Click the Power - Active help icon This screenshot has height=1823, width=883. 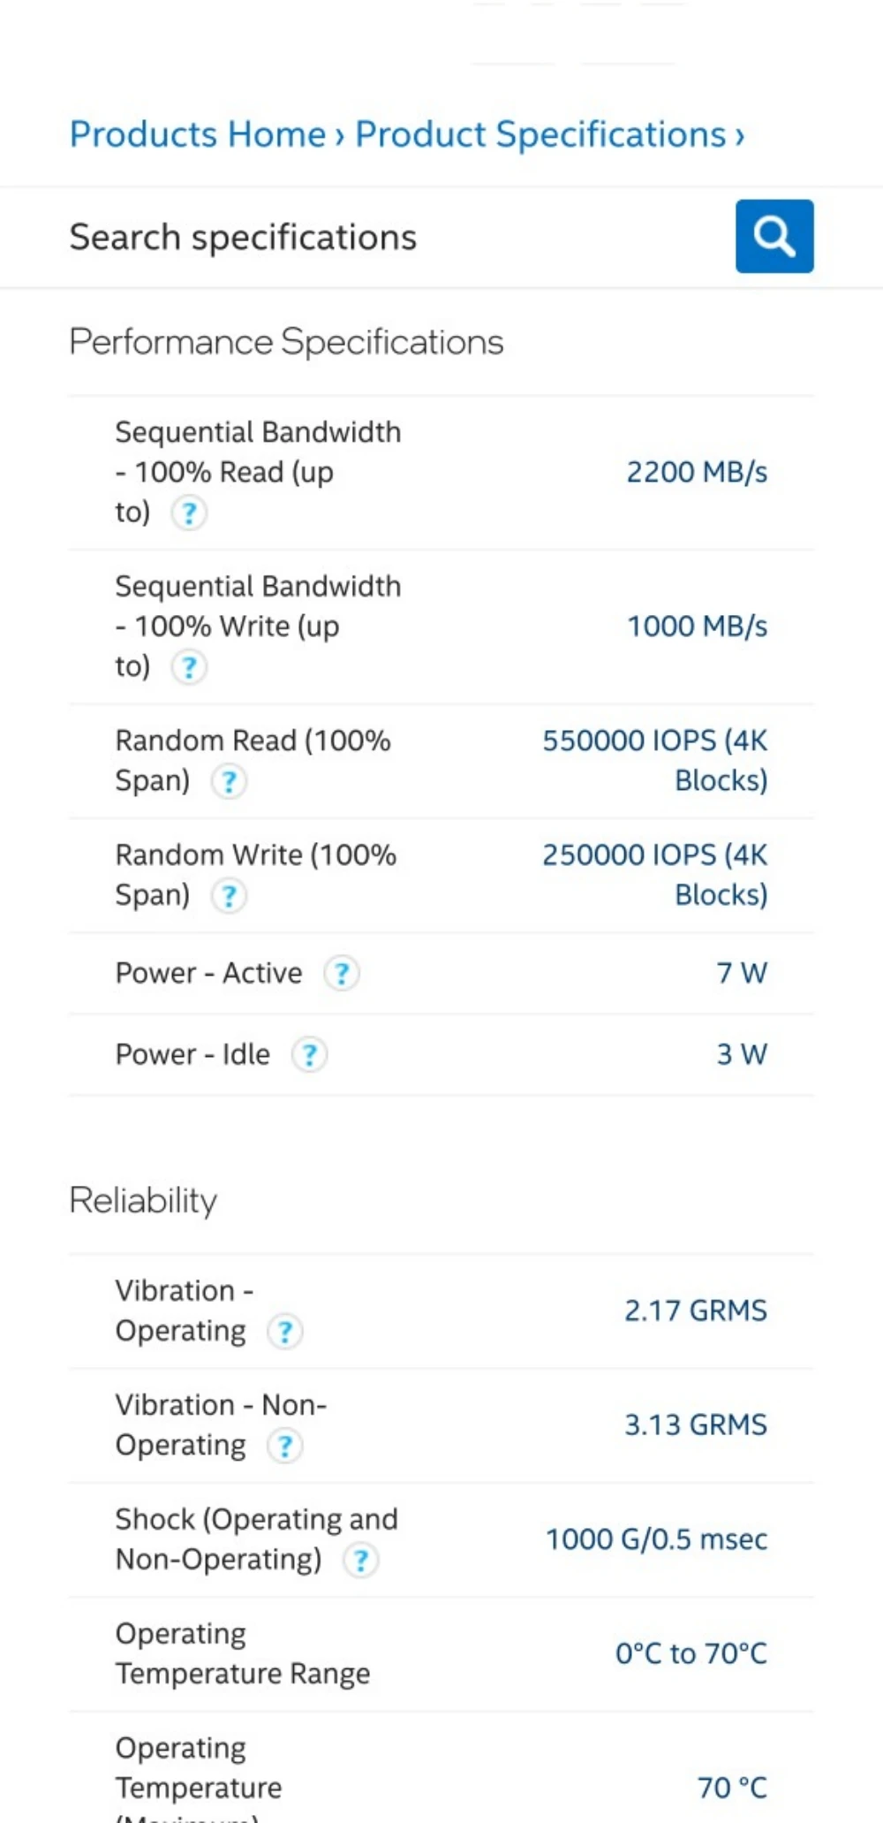click(x=342, y=974)
